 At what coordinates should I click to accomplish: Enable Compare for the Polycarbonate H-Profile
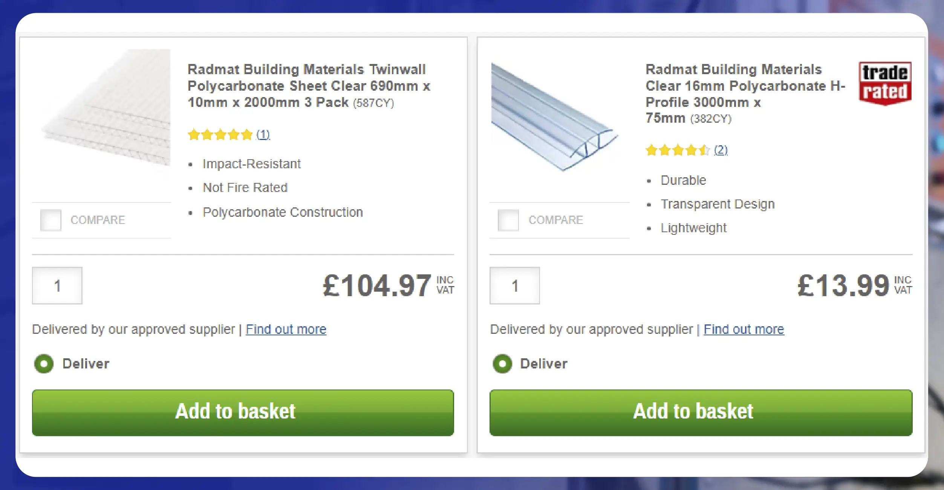(x=508, y=220)
